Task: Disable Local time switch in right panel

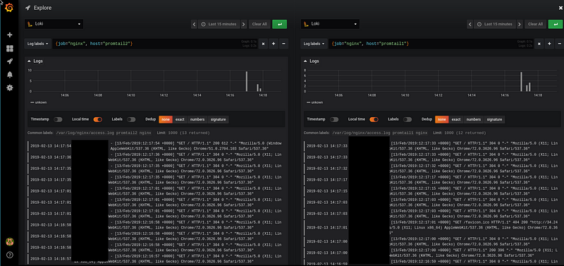Action: point(374,119)
